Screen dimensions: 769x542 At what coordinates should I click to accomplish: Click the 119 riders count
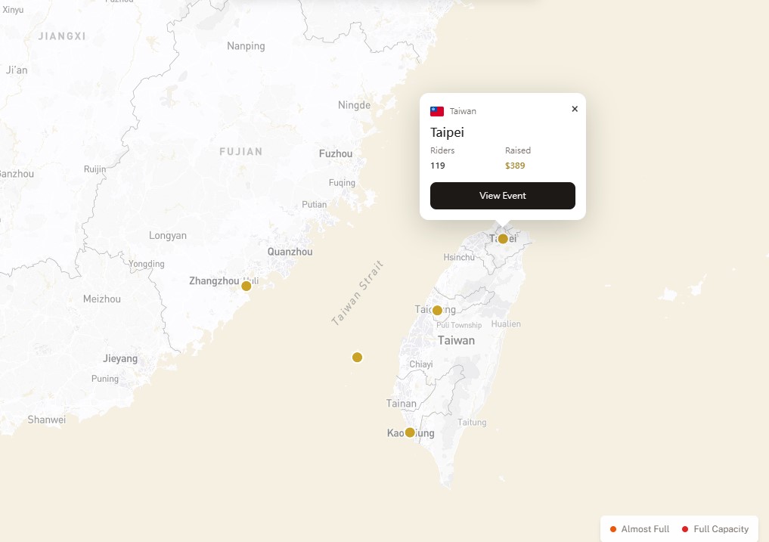(438, 166)
